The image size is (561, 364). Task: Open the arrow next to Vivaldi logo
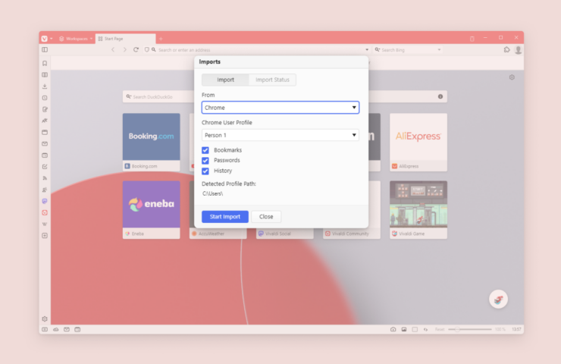coord(52,39)
